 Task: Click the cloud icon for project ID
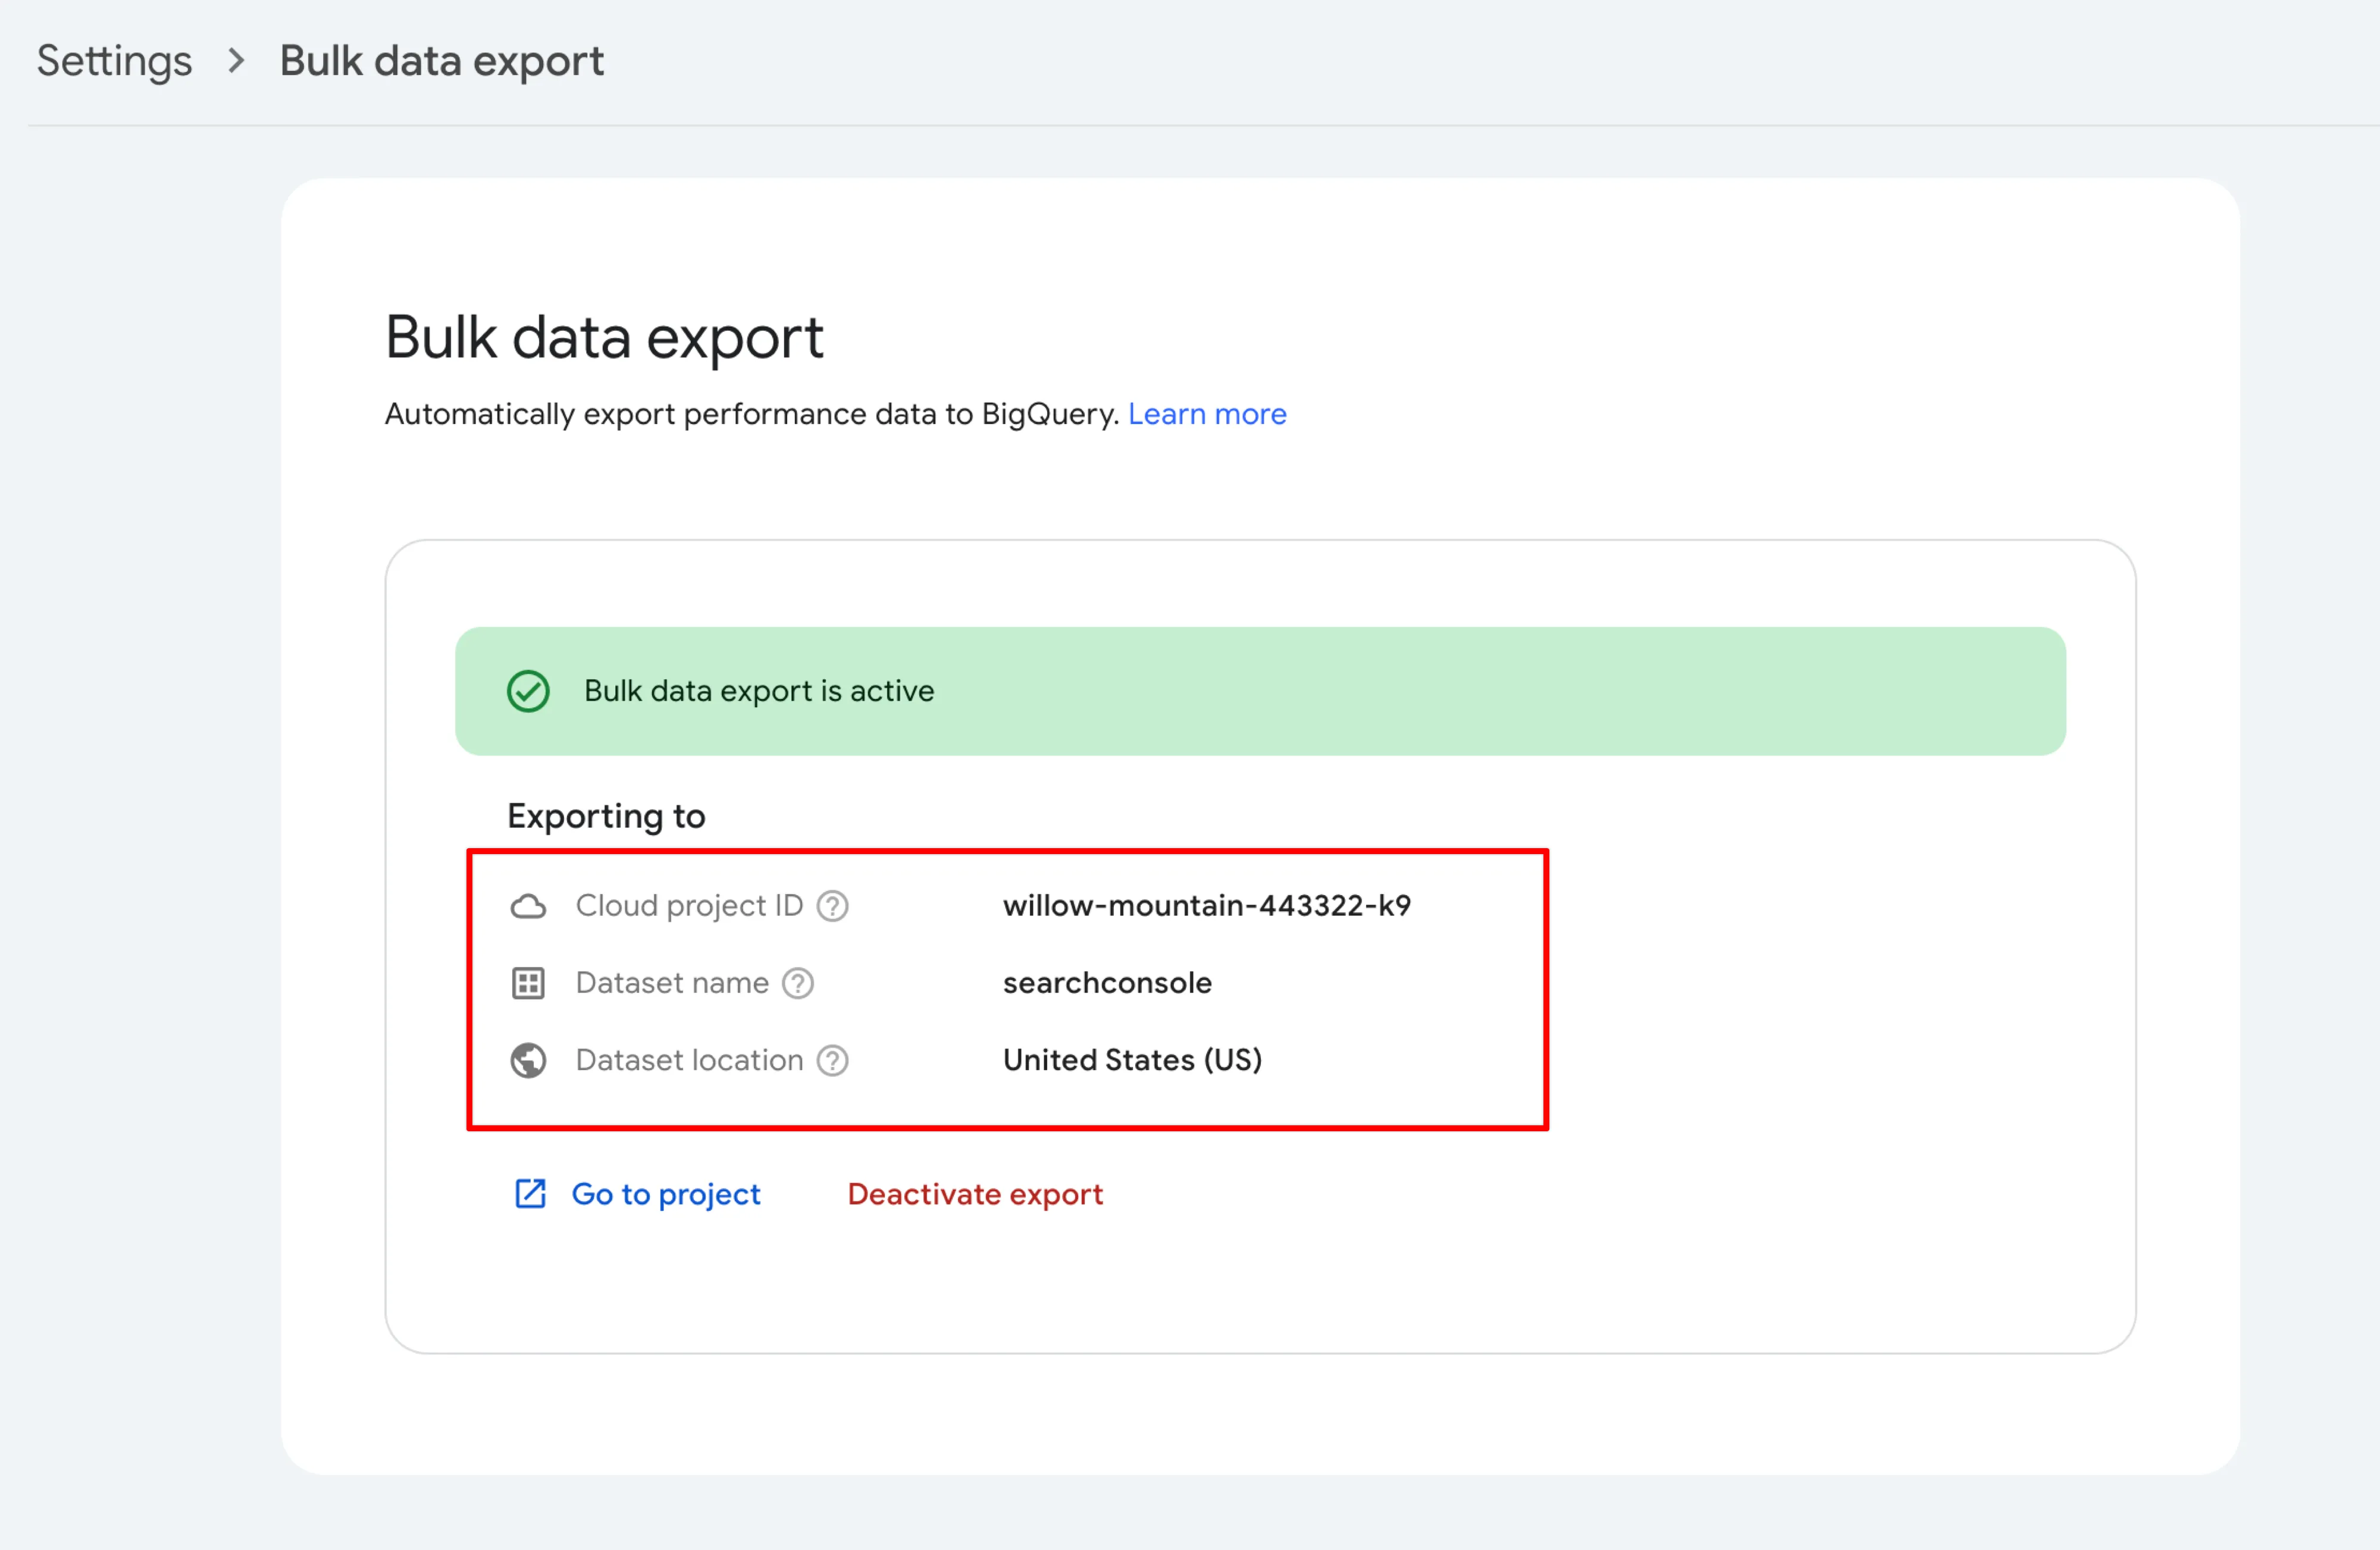pos(528,906)
